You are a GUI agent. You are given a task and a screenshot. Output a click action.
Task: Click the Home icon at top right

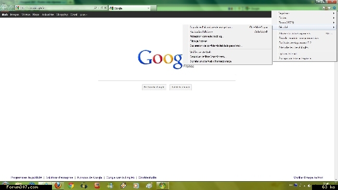(x=323, y=8)
